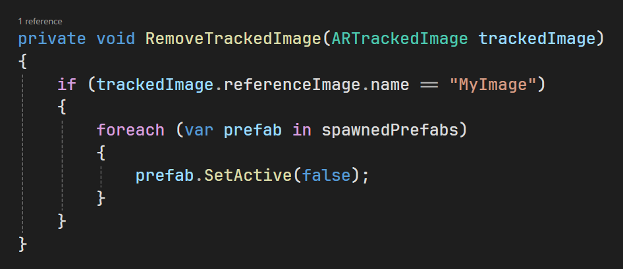This screenshot has height=269, width=623.
Task: Click the referenceImage property
Action: click(x=292, y=84)
